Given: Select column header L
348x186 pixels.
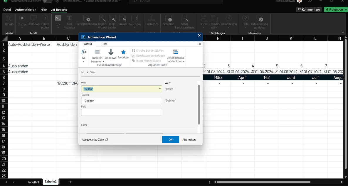Looking at the screenshot, I should (x=315, y=38).
